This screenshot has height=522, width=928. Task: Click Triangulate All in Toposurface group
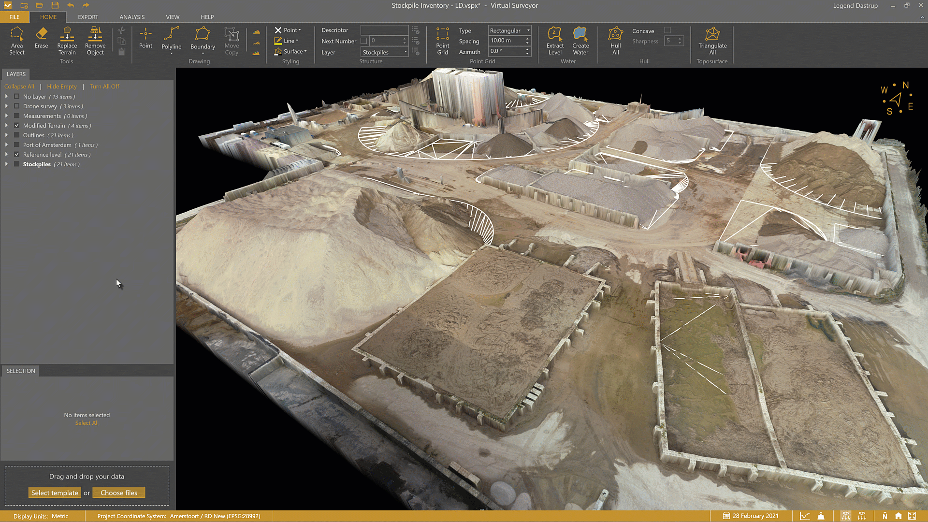coord(712,41)
